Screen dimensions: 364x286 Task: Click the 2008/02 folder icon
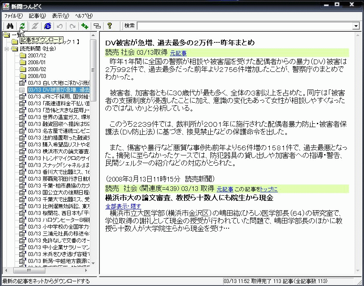tap(23, 69)
